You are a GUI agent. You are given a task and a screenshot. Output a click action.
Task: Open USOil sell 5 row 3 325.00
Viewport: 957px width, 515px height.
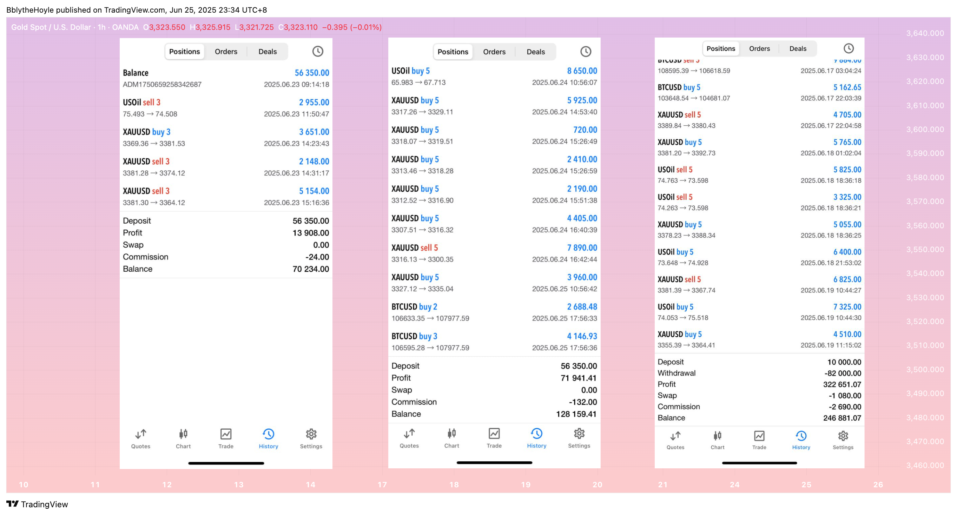(759, 203)
